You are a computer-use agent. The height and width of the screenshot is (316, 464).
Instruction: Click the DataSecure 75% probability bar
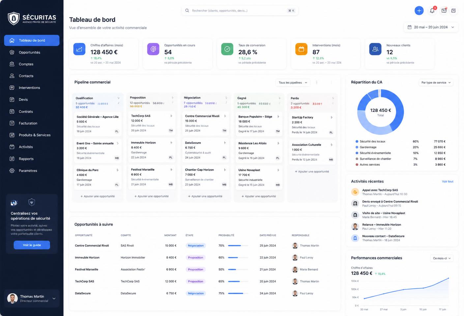point(239,293)
